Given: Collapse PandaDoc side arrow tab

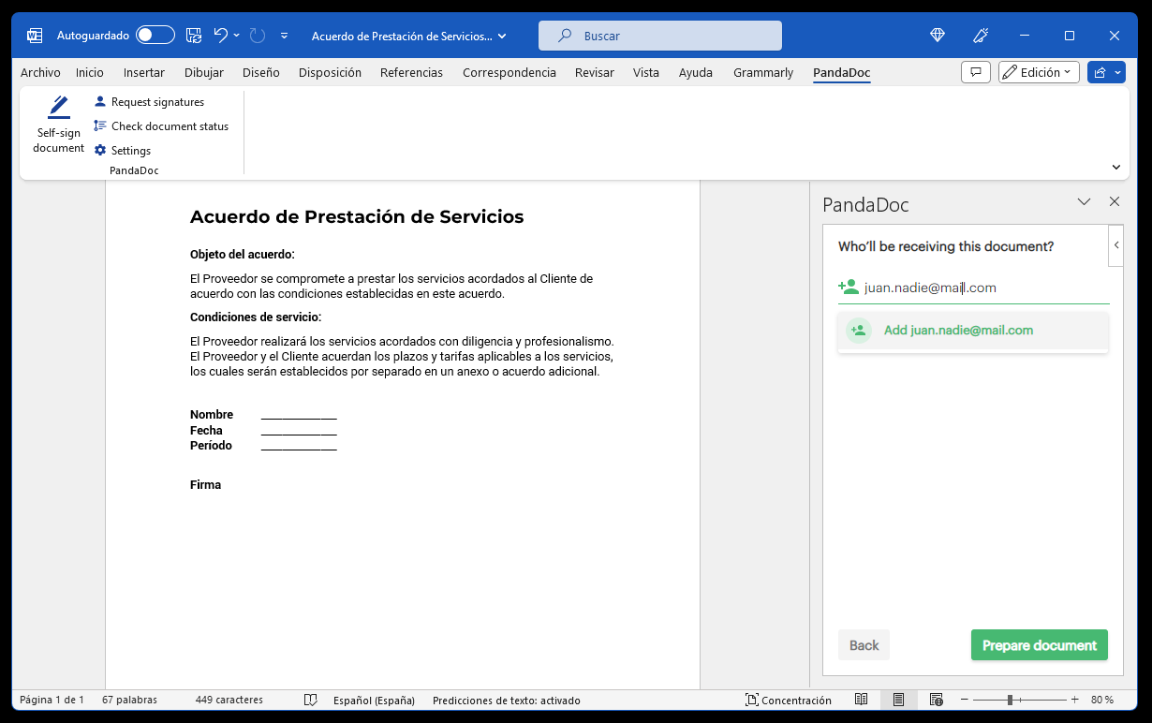Looking at the screenshot, I should click(x=1115, y=245).
